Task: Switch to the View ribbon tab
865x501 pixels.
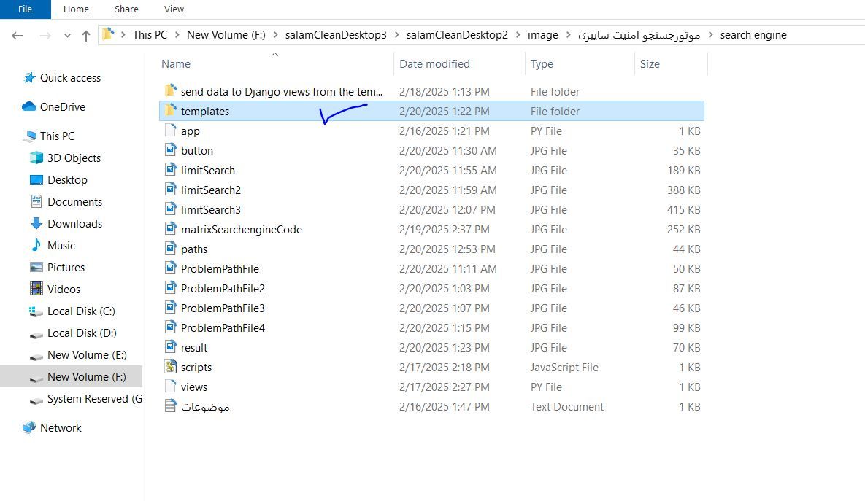Action: point(174,9)
